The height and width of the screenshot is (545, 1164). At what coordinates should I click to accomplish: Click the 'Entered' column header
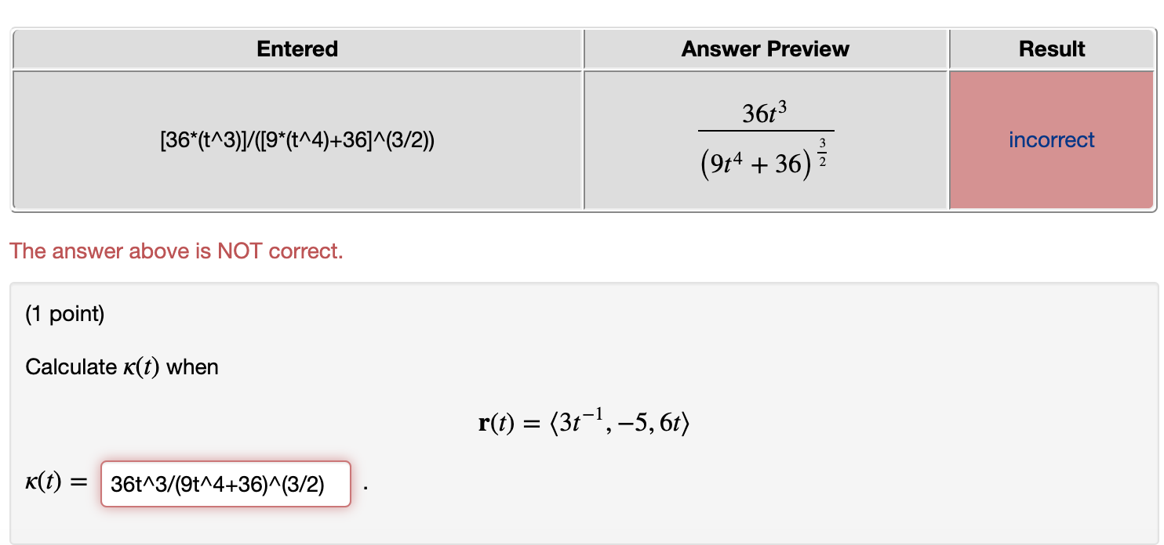coord(296,49)
